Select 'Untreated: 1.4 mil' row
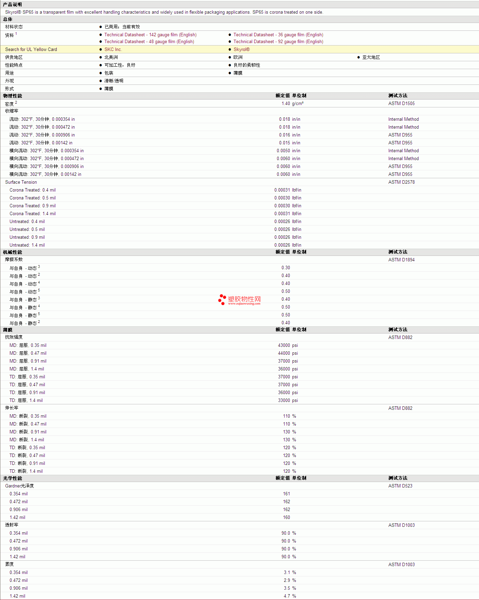Viewport: 479px width, 600px height. [239, 245]
